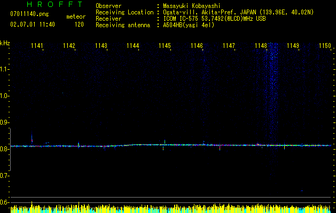Click the 07011140.png filename label
Image resolution: width=336 pixels, height=213 pixels.
[x=29, y=14]
